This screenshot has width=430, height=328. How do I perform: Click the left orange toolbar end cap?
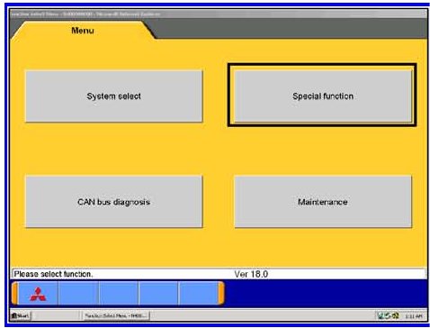point(15,294)
